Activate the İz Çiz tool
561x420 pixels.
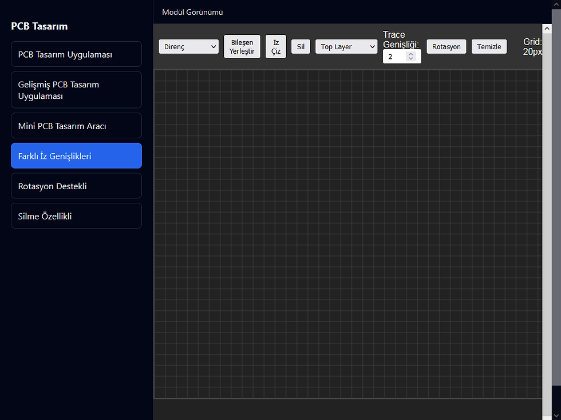275,46
